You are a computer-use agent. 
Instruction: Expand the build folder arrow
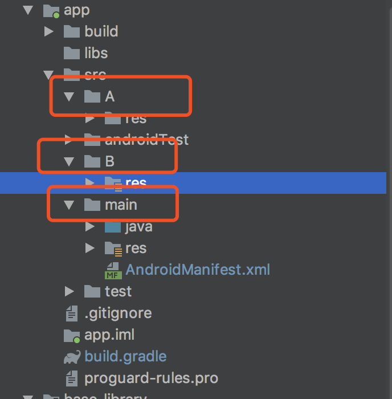[48, 31]
